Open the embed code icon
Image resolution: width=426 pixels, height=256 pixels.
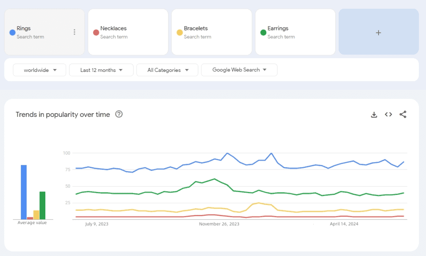tap(388, 115)
